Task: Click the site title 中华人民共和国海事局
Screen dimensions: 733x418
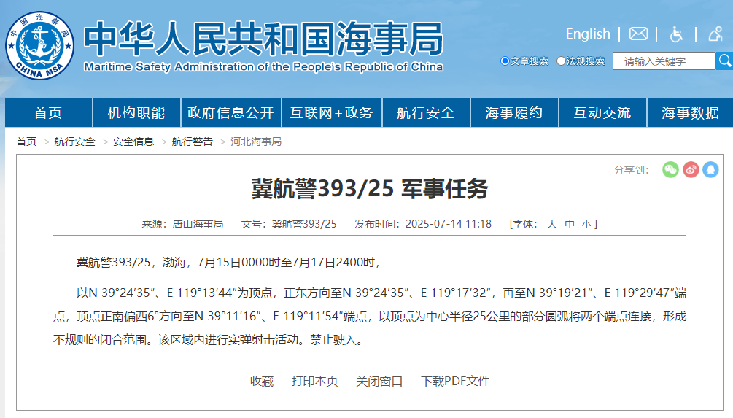Action: tap(263, 39)
